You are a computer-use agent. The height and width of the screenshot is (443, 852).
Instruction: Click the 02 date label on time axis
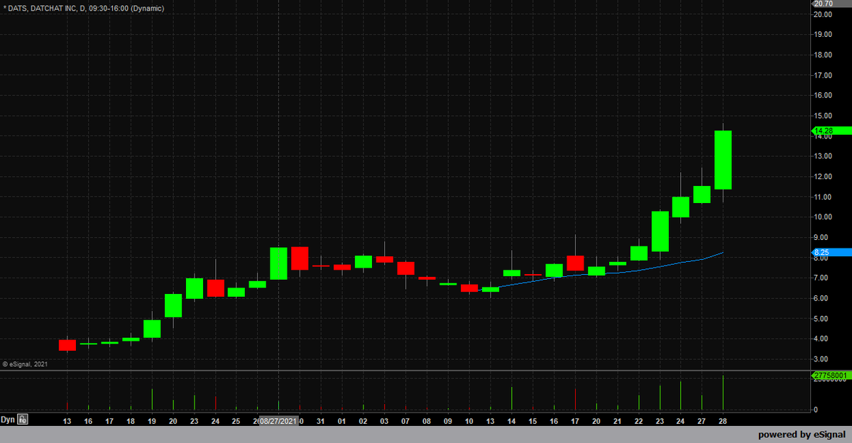click(x=363, y=421)
